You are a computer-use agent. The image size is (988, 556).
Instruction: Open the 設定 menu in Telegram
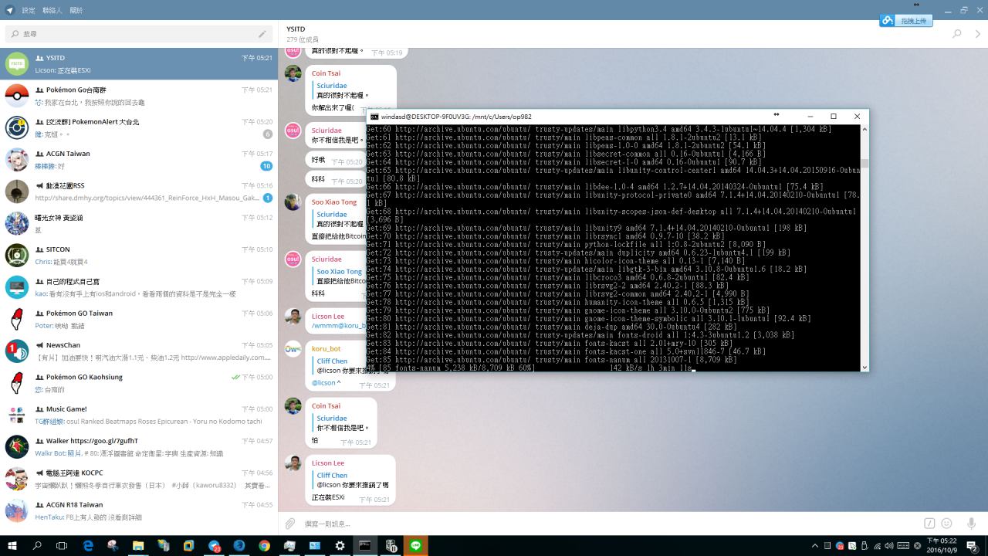click(x=29, y=10)
